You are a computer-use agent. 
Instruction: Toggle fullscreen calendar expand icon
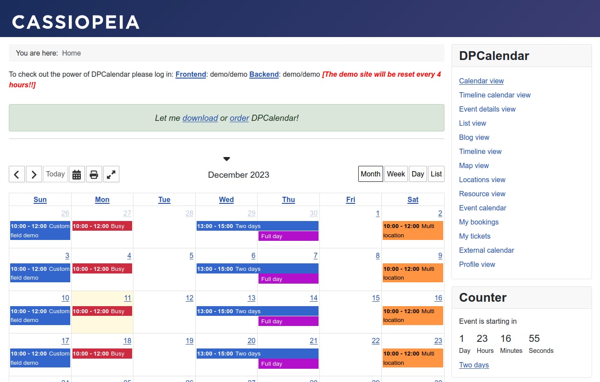coord(111,174)
